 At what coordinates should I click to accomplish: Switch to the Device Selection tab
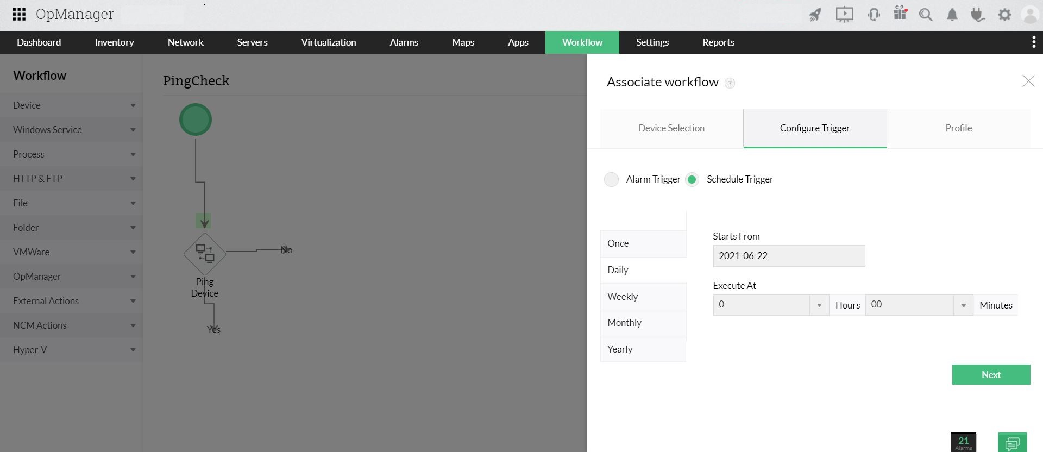[x=671, y=128]
